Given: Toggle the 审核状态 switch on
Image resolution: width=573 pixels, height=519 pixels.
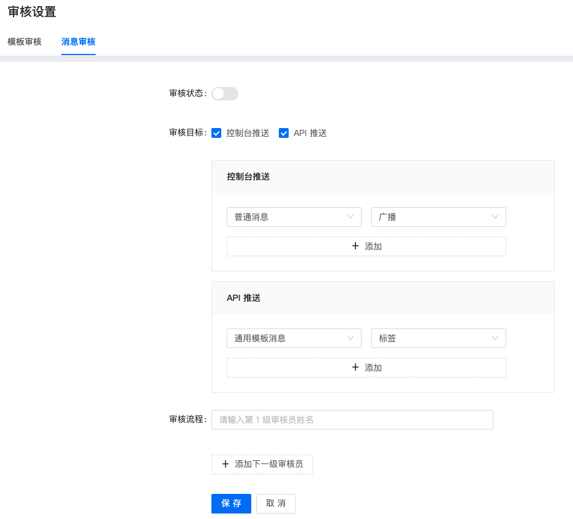Looking at the screenshot, I should click(225, 94).
